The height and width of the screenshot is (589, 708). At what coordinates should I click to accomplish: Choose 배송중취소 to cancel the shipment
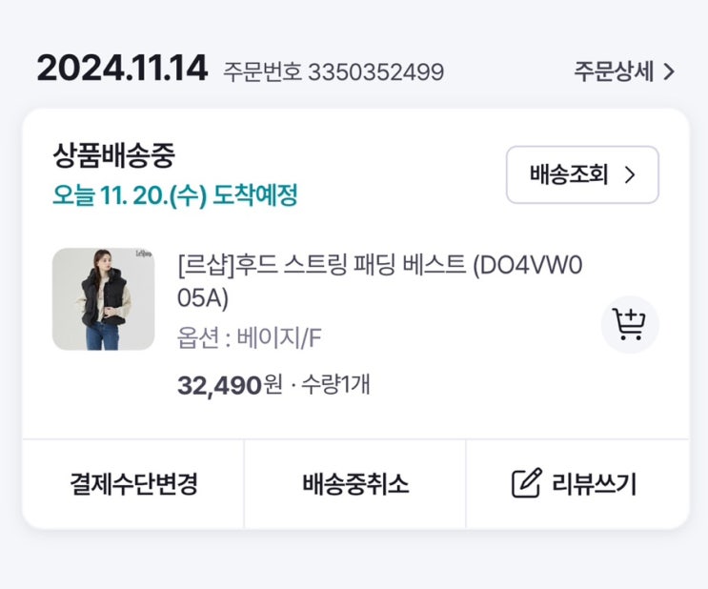[x=355, y=483]
